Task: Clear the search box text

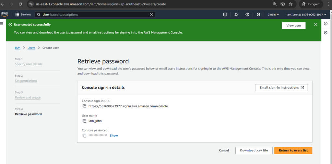Action: (151, 15)
